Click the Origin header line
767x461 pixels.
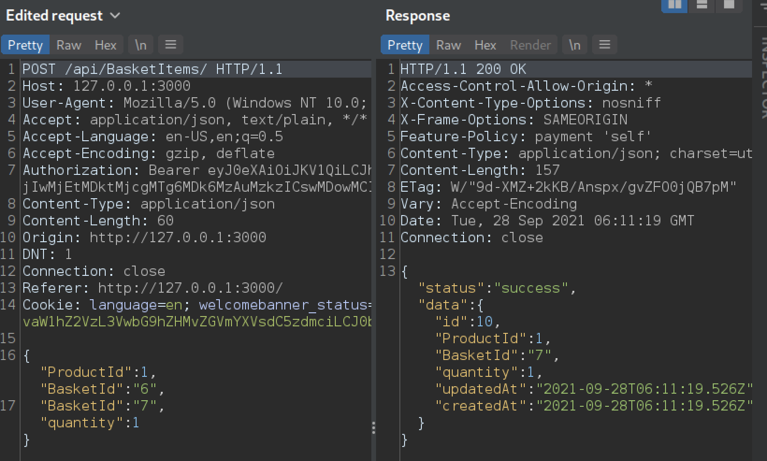click(145, 238)
